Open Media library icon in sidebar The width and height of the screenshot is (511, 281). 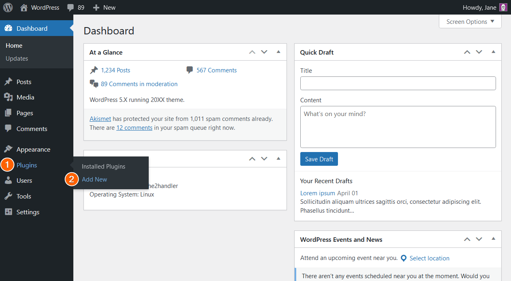point(8,97)
